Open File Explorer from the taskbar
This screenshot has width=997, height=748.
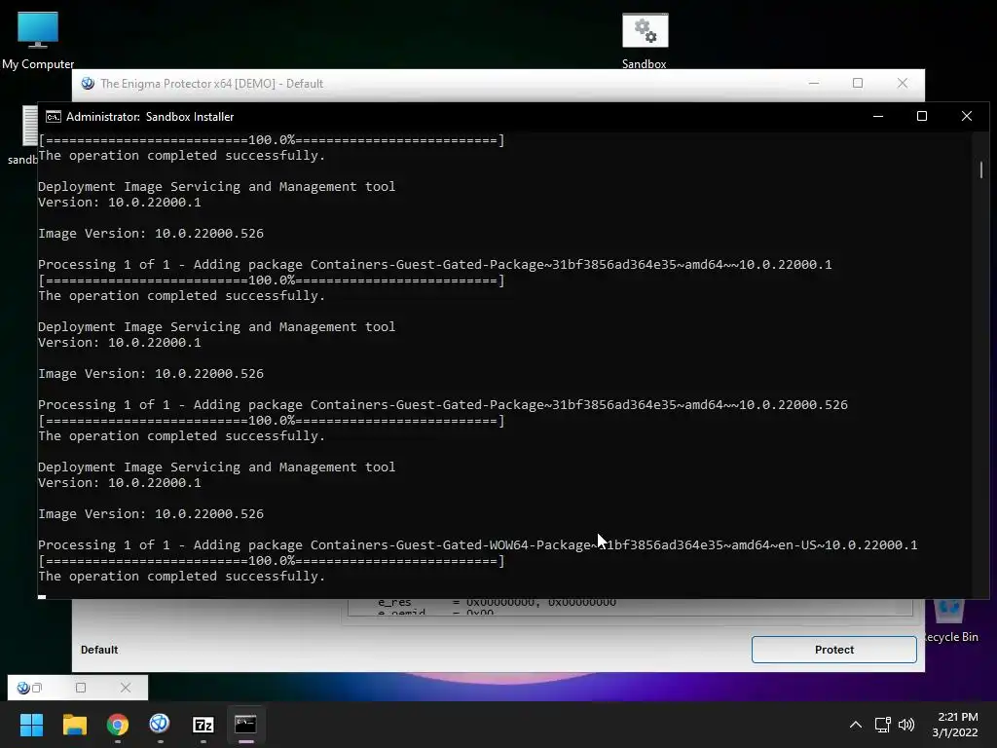pyautogui.click(x=74, y=725)
